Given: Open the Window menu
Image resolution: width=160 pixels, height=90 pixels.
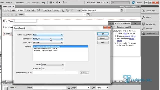Looking at the screenshot, I should 35,3.
